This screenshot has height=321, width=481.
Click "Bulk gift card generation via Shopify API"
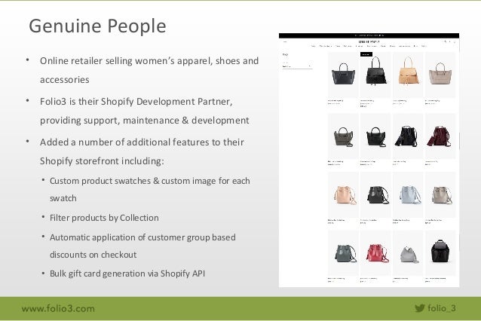[127, 274]
